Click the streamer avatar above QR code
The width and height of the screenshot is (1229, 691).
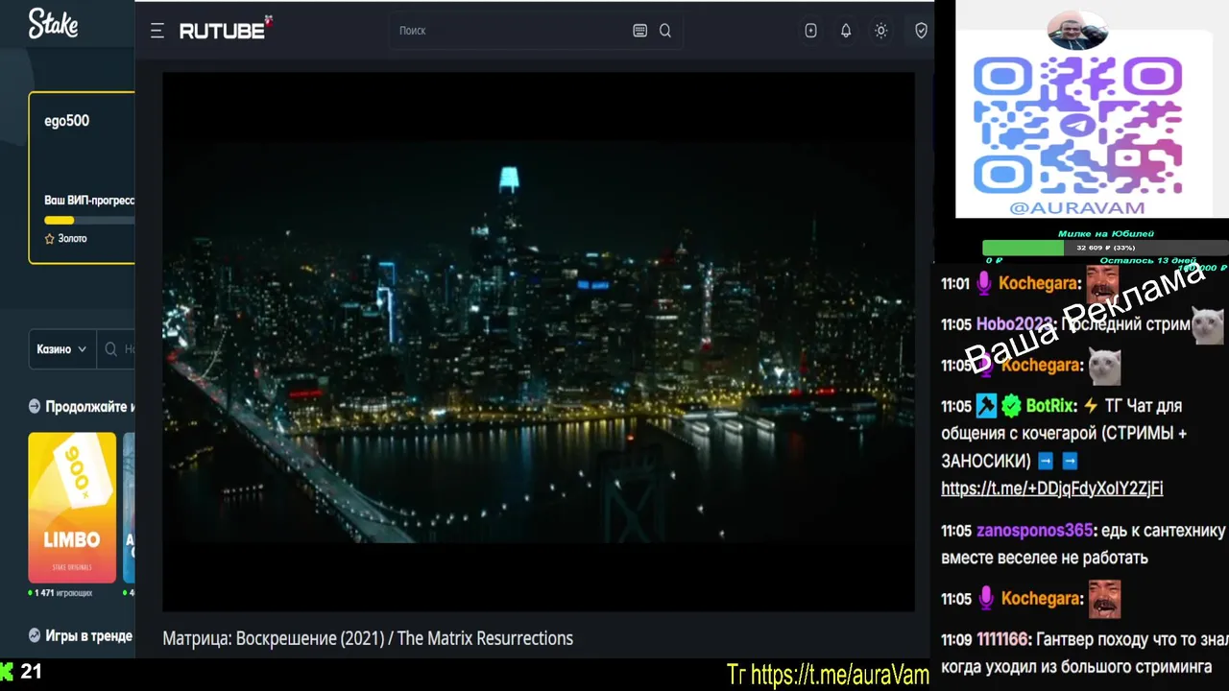pos(1077,32)
